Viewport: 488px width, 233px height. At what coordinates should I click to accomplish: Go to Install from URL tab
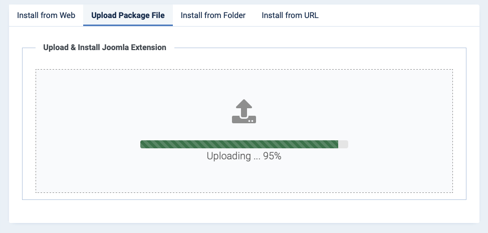pyautogui.click(x=290, y=15)
